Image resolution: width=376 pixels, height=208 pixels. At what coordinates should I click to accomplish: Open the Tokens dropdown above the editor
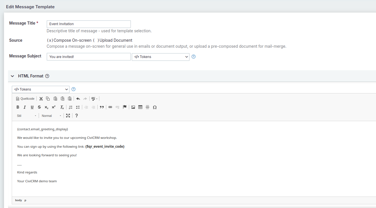pos(41,89)
